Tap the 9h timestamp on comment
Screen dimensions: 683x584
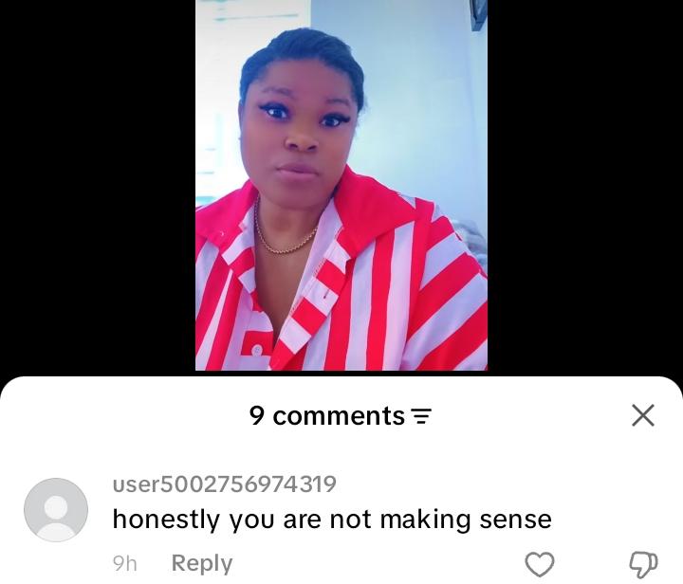[124, 563]
